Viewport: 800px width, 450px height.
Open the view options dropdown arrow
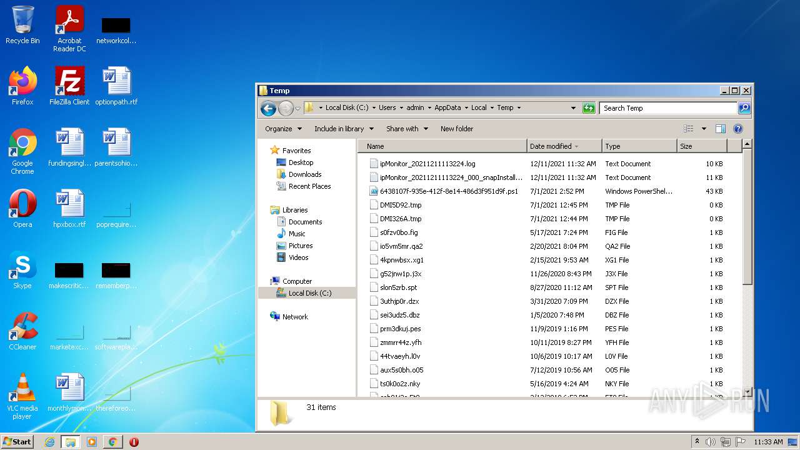point(704,129)
